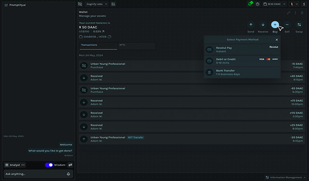Click the Buy plus icon

[275, 25]
